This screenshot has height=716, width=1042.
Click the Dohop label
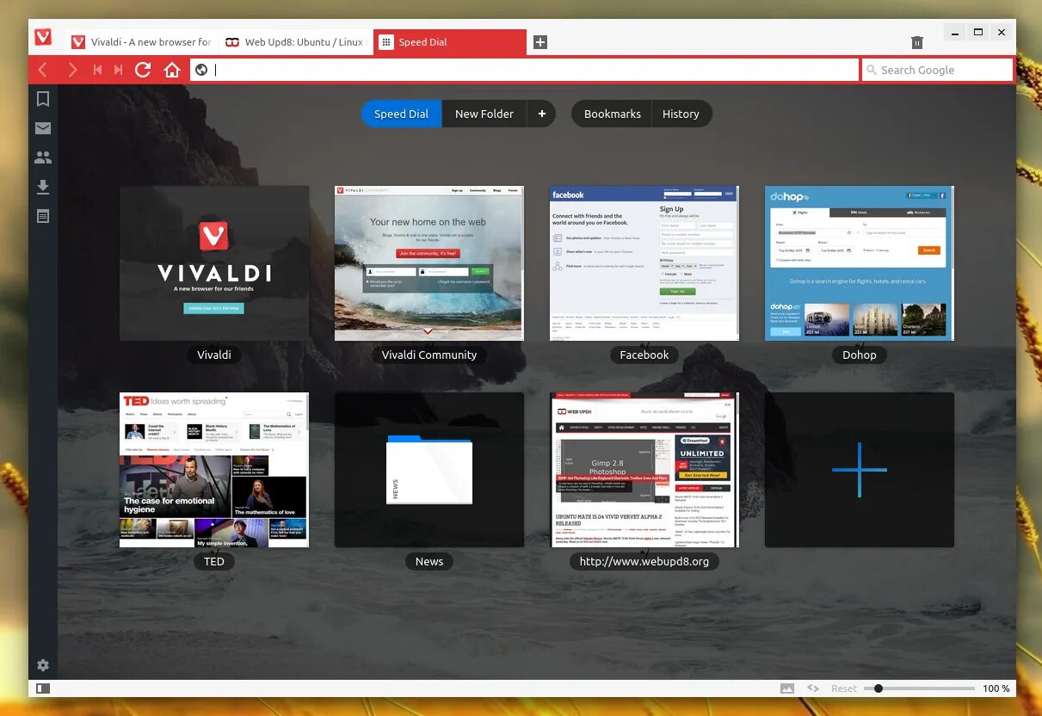[x=860, y=355]
